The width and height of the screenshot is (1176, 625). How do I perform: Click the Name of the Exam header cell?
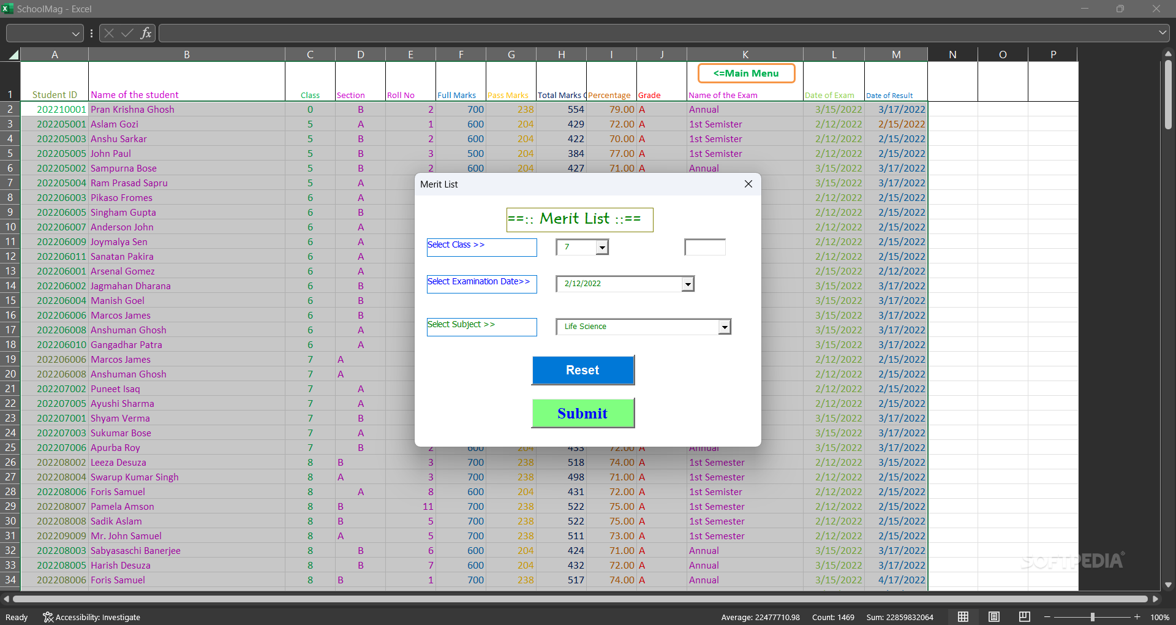tap(745, 81)
